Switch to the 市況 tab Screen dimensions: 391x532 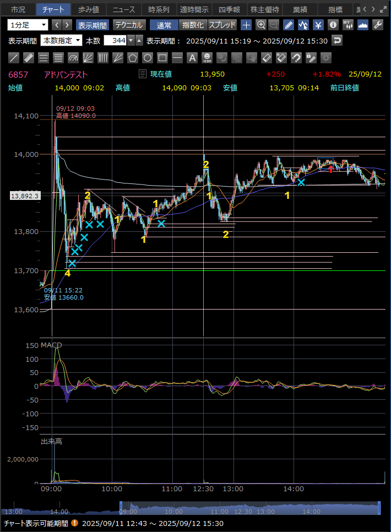(x=18, y=9)
